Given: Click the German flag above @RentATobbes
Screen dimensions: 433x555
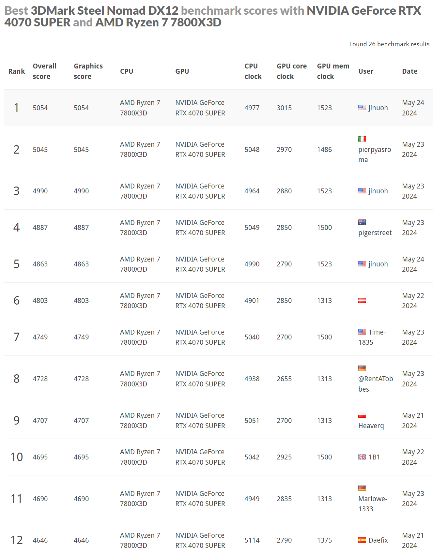Looking at the screenshot, I should coord(362,368).
